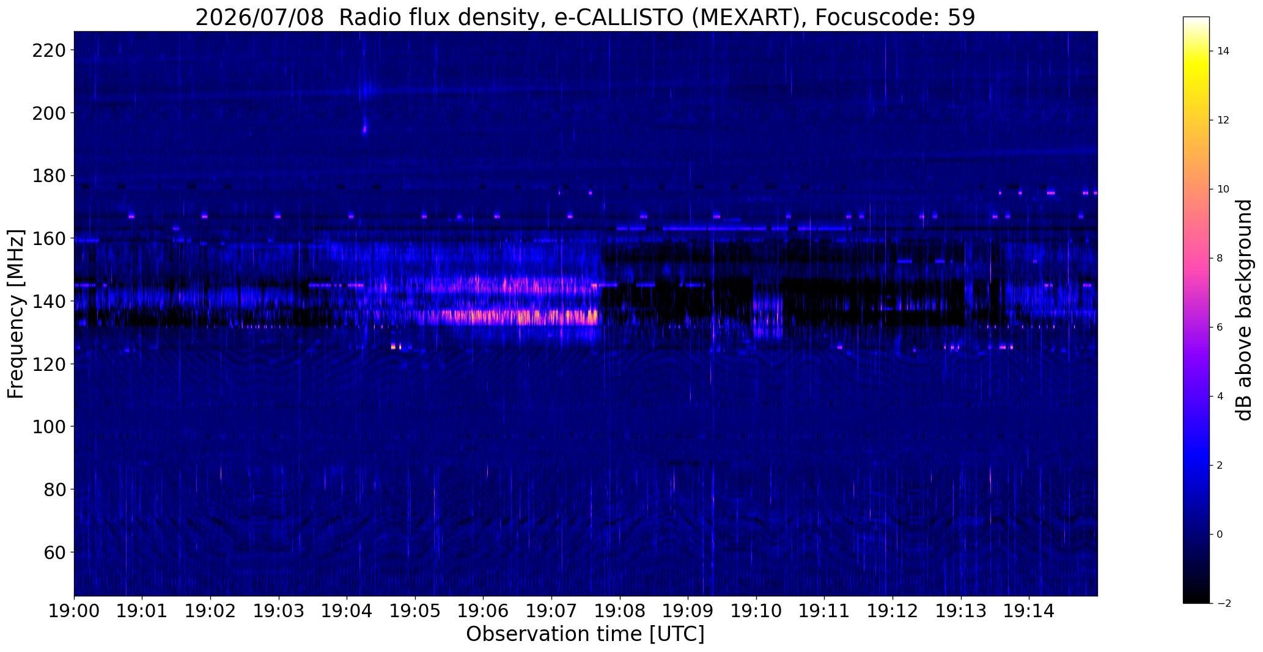
Task: Select the 19:00 tick label
Action: tap(74, 611)
